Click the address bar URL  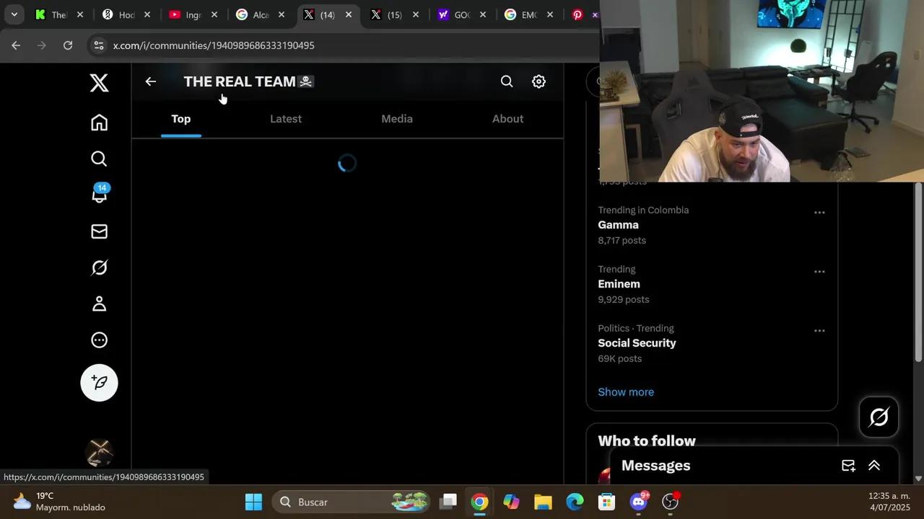214,45
